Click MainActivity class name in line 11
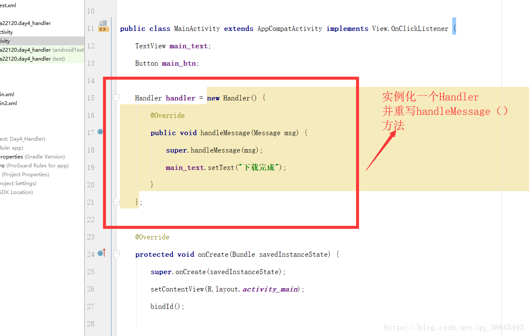 (x=197, y=29)
